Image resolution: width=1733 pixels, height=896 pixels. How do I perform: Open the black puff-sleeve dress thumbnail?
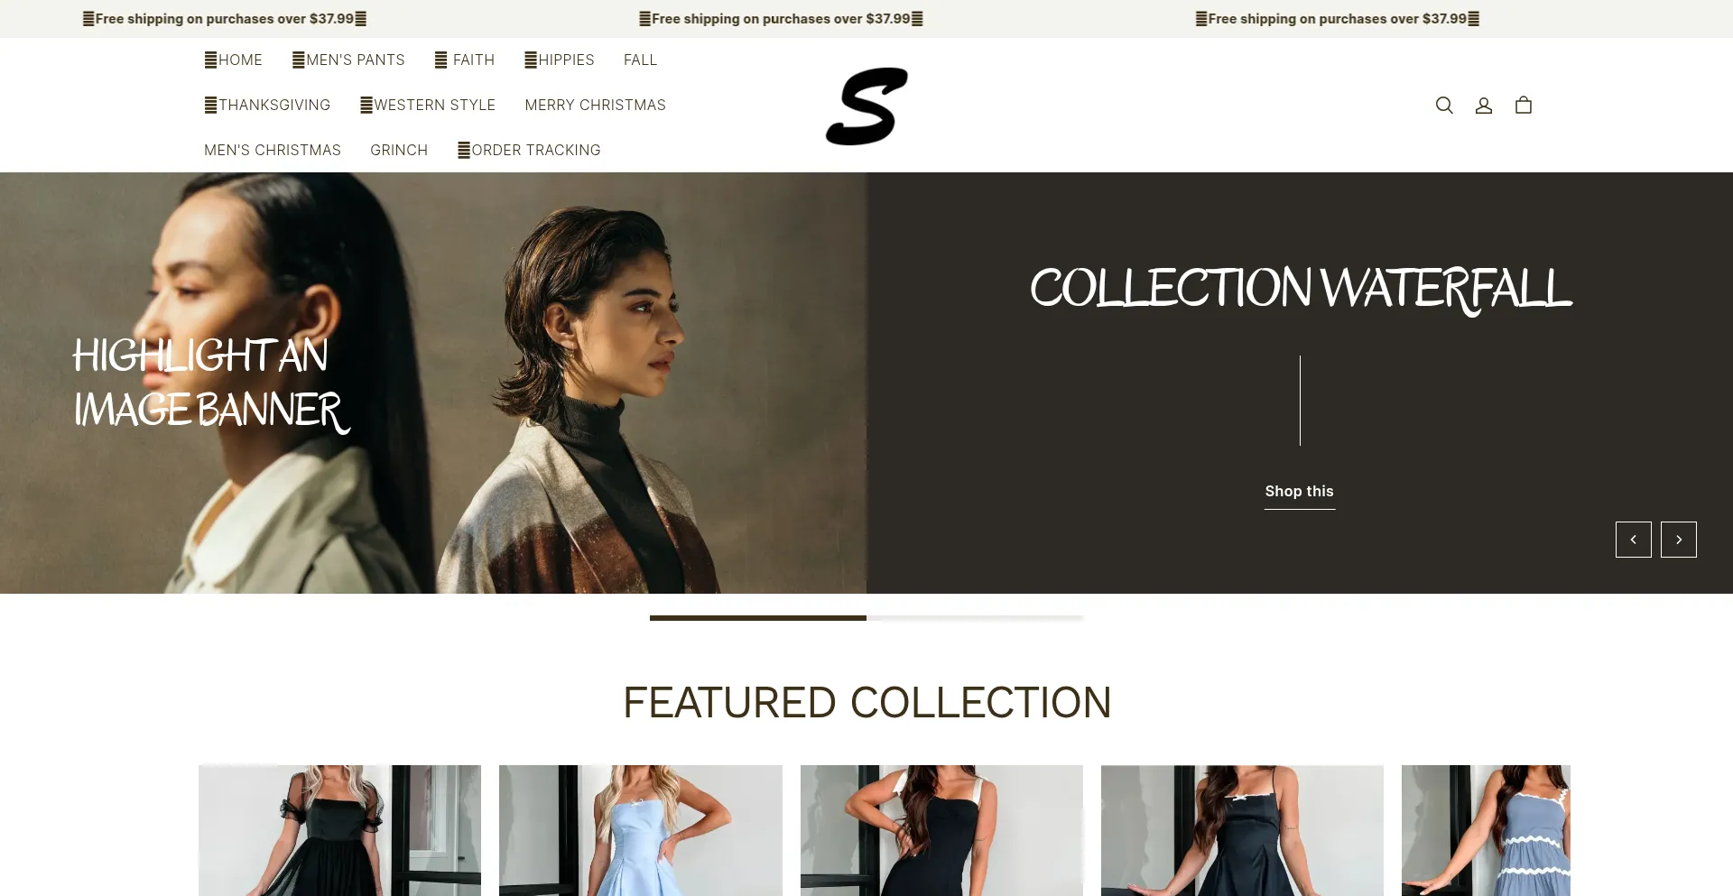[x=339, y=830]
